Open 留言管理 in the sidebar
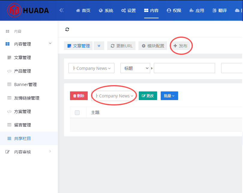Viewport: 243px width, 193px height. (x=23, y=125)
